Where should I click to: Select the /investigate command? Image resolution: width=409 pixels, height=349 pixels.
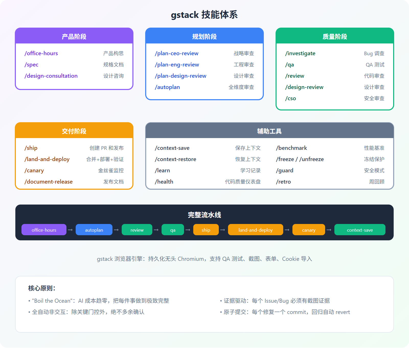point(300,53)
